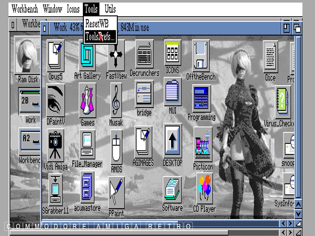This screenshot has width=315, height=236.
Task: Open the File_Manager computer icon
Action: (87, 144)
